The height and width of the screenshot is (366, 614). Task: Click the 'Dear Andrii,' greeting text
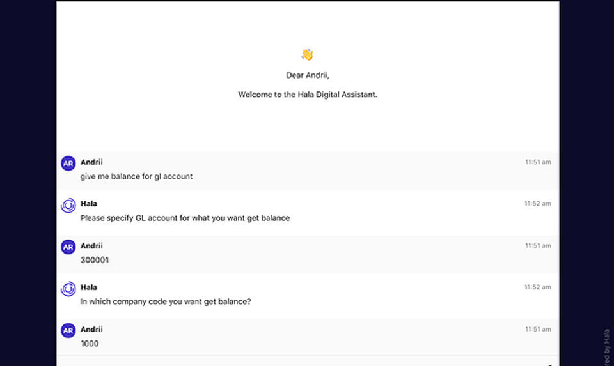(x=308, y=75)
